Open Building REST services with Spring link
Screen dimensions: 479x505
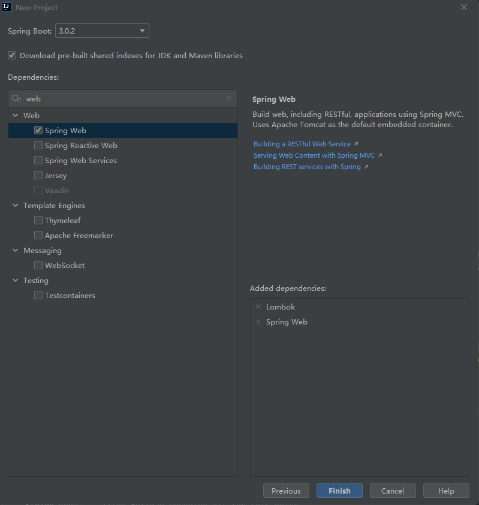click(x=307, y=167)
